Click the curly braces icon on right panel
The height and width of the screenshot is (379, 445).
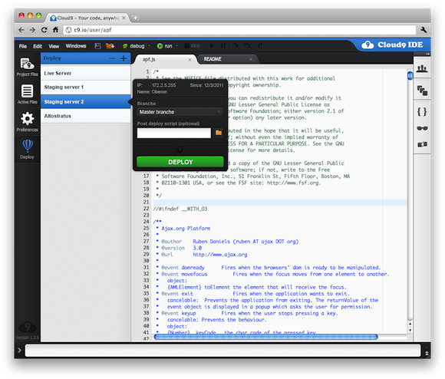422,112
